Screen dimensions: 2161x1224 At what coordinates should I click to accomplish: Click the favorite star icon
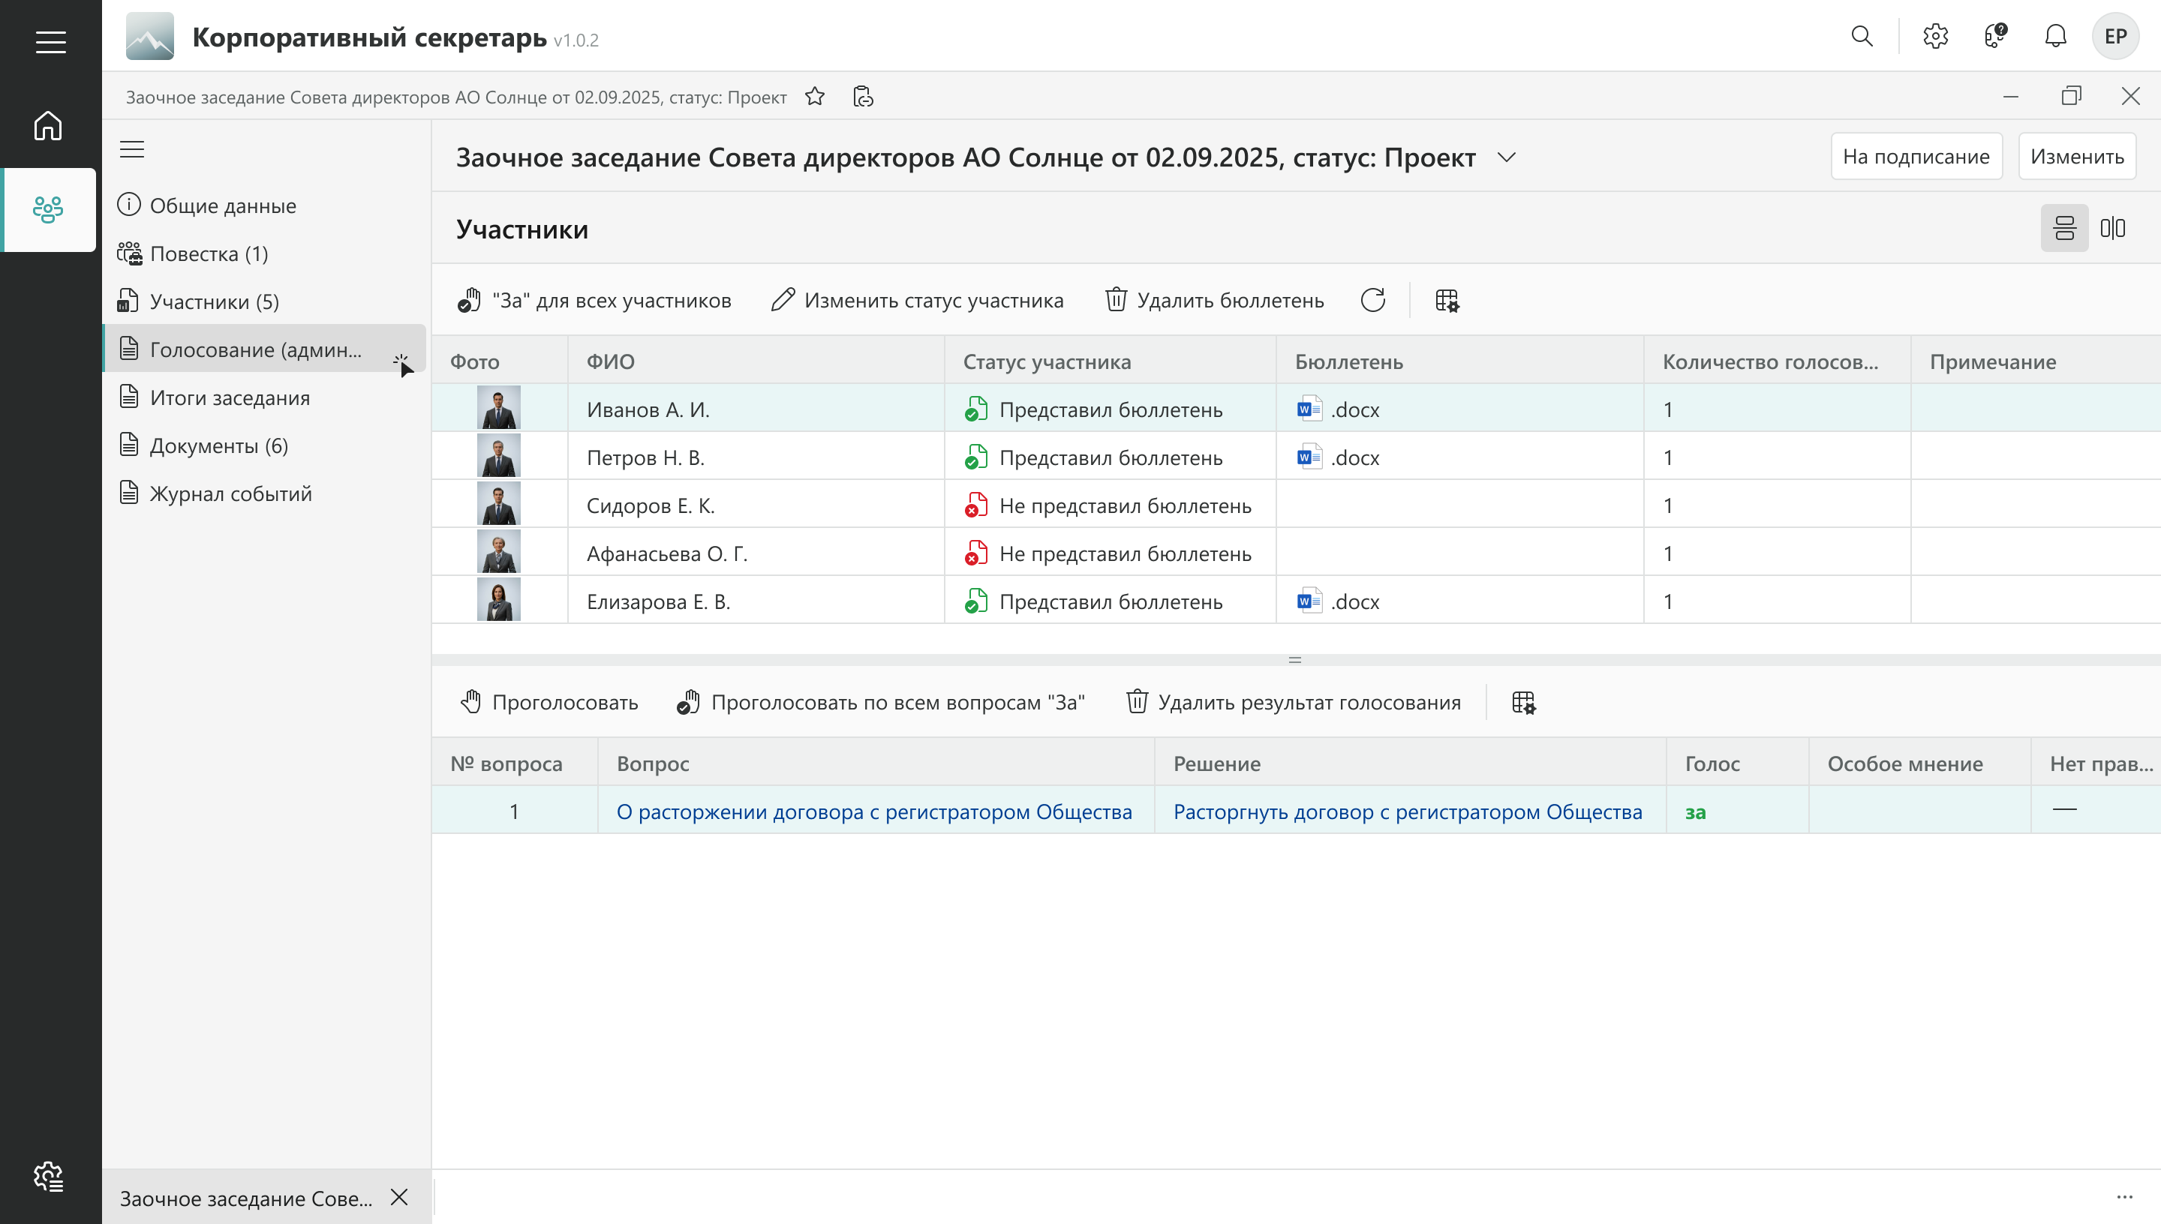pyautogui.click(x=814, y=97)
